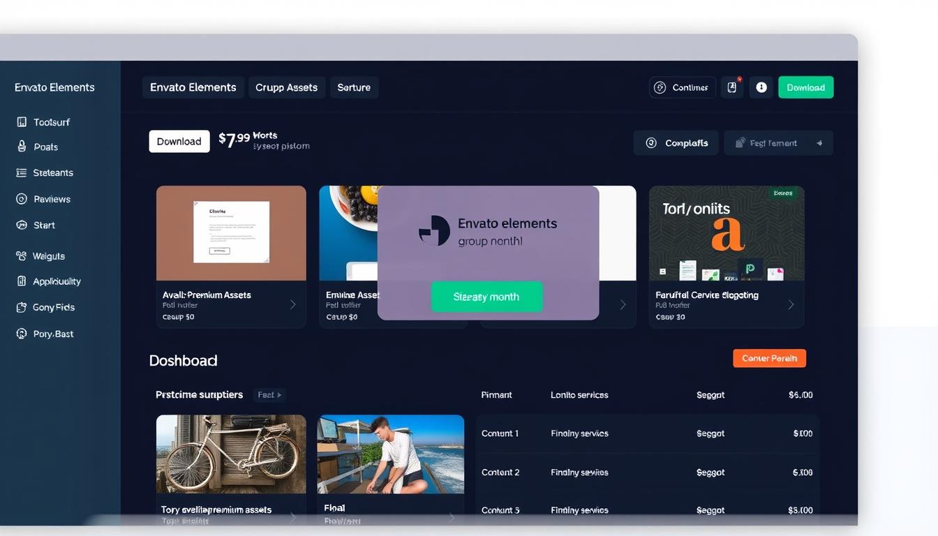The height and width of the screenshot is (536, 938).
Task: Click the white Download button
Action: pyautogui.click(x=179, y=141)
